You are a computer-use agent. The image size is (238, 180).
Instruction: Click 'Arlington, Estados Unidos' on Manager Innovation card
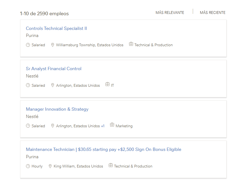click(78, 126)
